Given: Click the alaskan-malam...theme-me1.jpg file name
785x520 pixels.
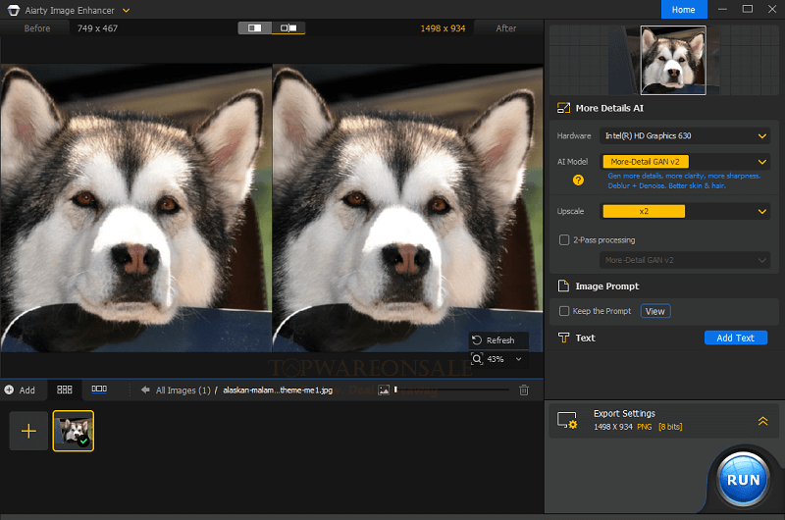Looking at the screenshot, I should click(x=278, y=390).
